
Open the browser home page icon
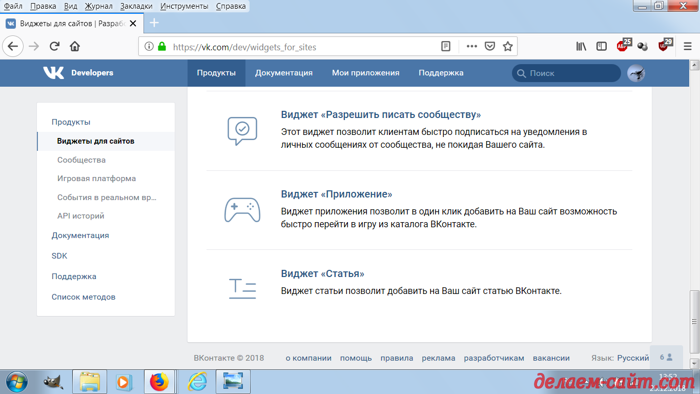75,46
